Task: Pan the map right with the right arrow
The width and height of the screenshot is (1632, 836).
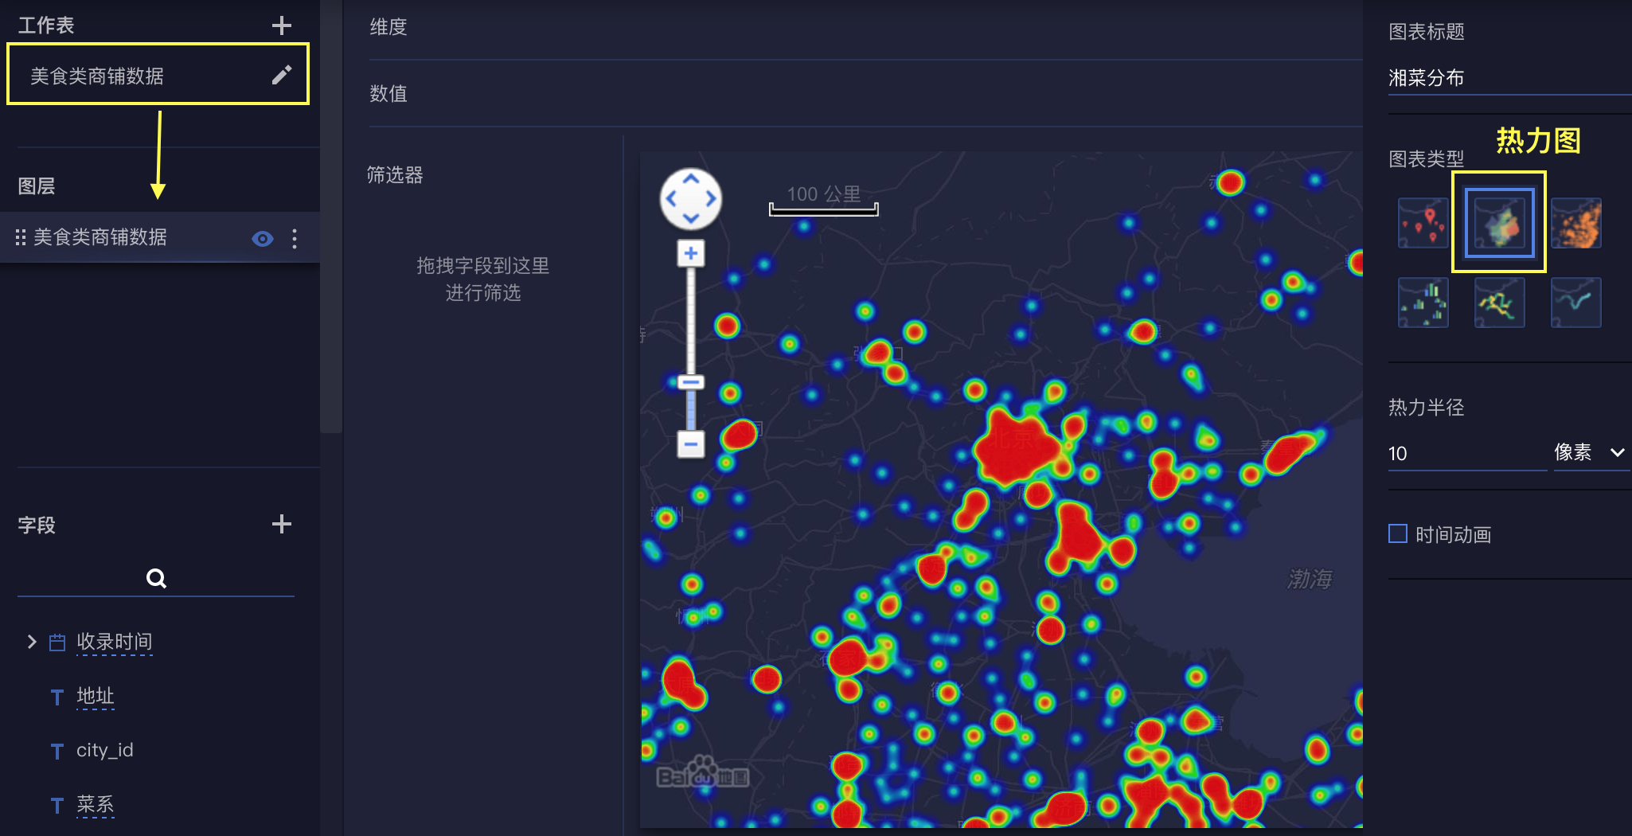Action: (x=711, y=199)
